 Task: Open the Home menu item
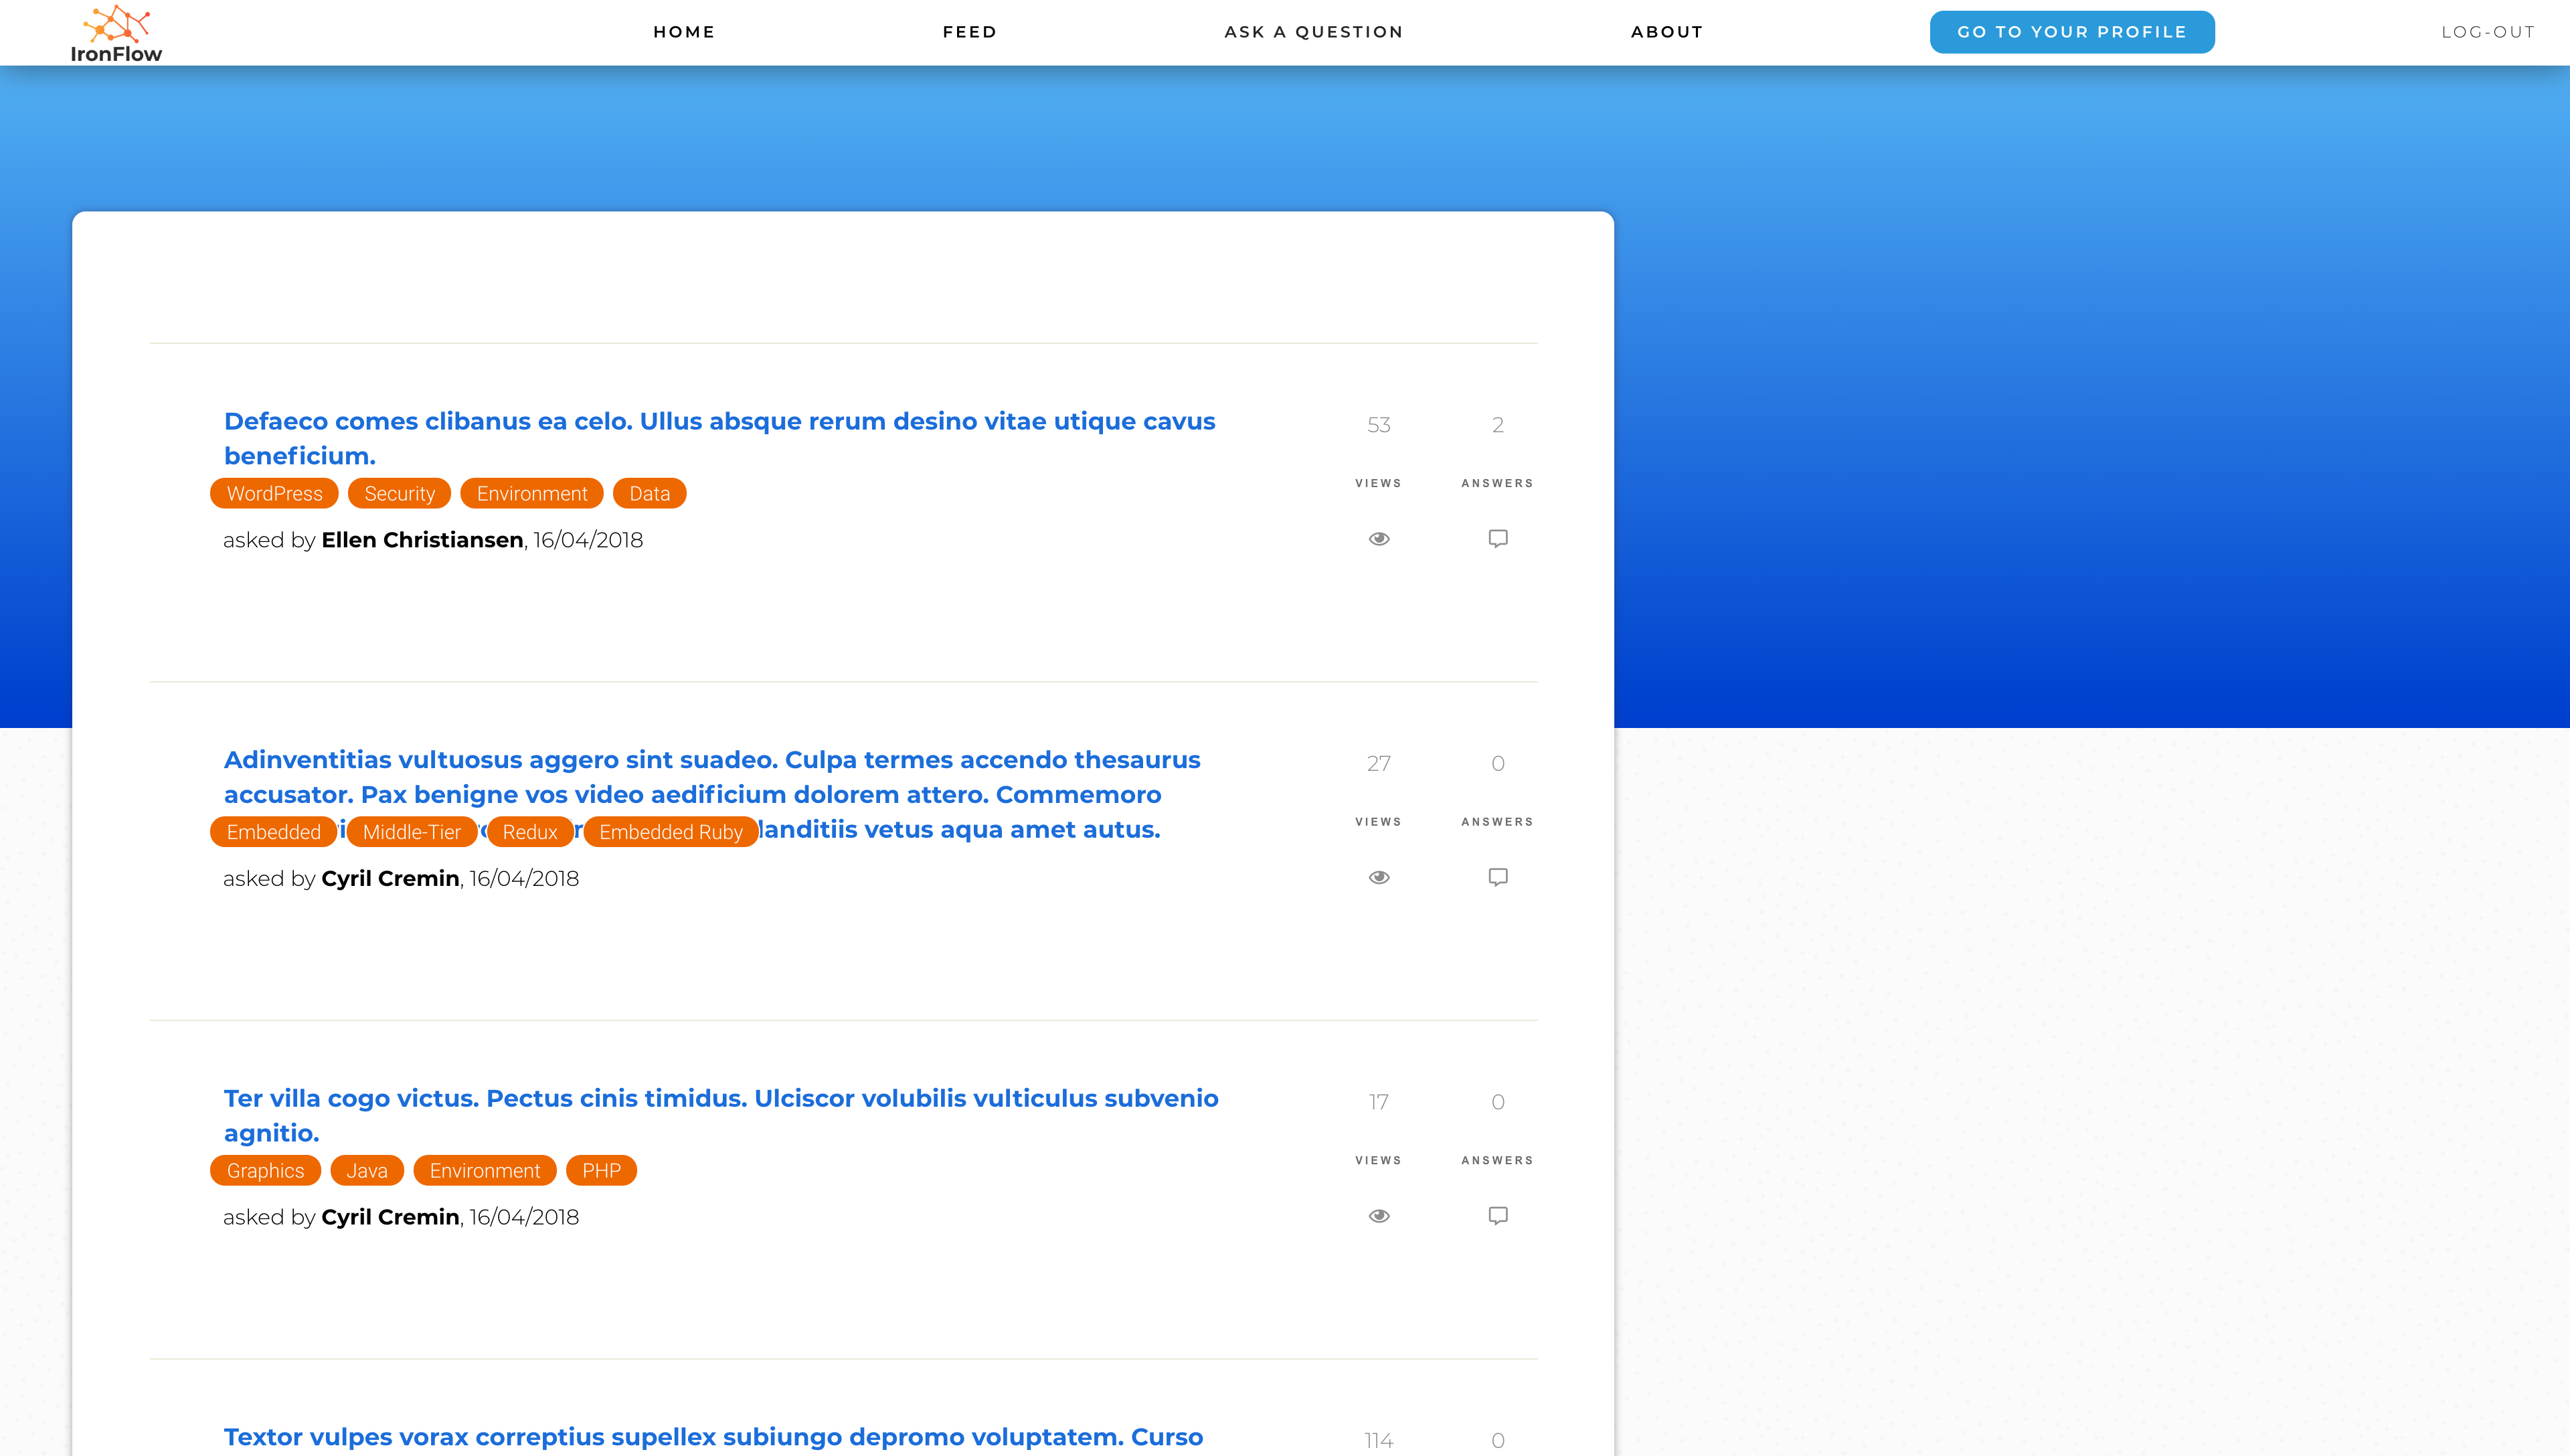684,32
